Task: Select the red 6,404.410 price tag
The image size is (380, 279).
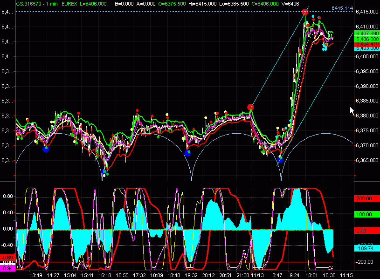Action: coord(367,44)
